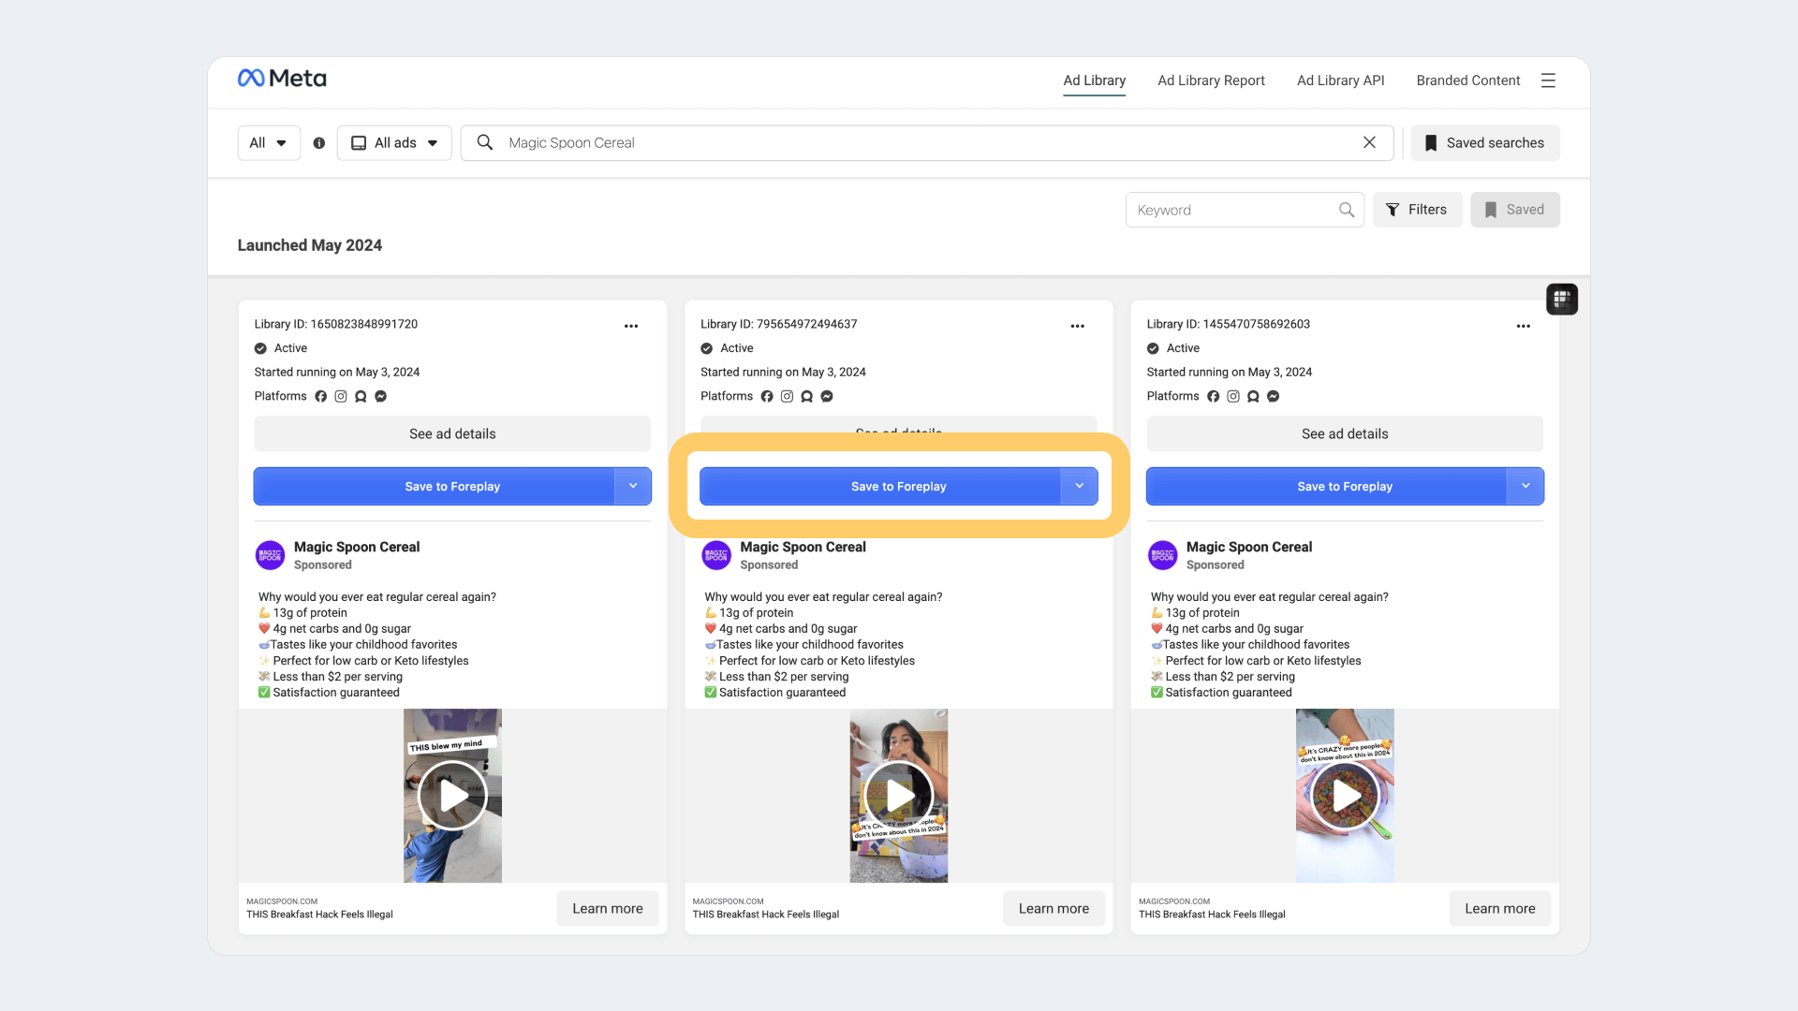
Task: Play the video on the middle ad
Action: click(898, 796)
